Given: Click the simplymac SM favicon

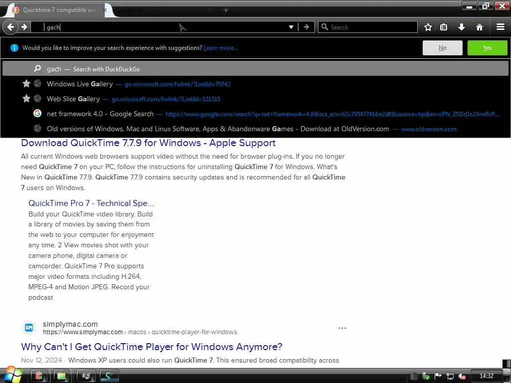Looking at the screenshot, I should (28, 328).
